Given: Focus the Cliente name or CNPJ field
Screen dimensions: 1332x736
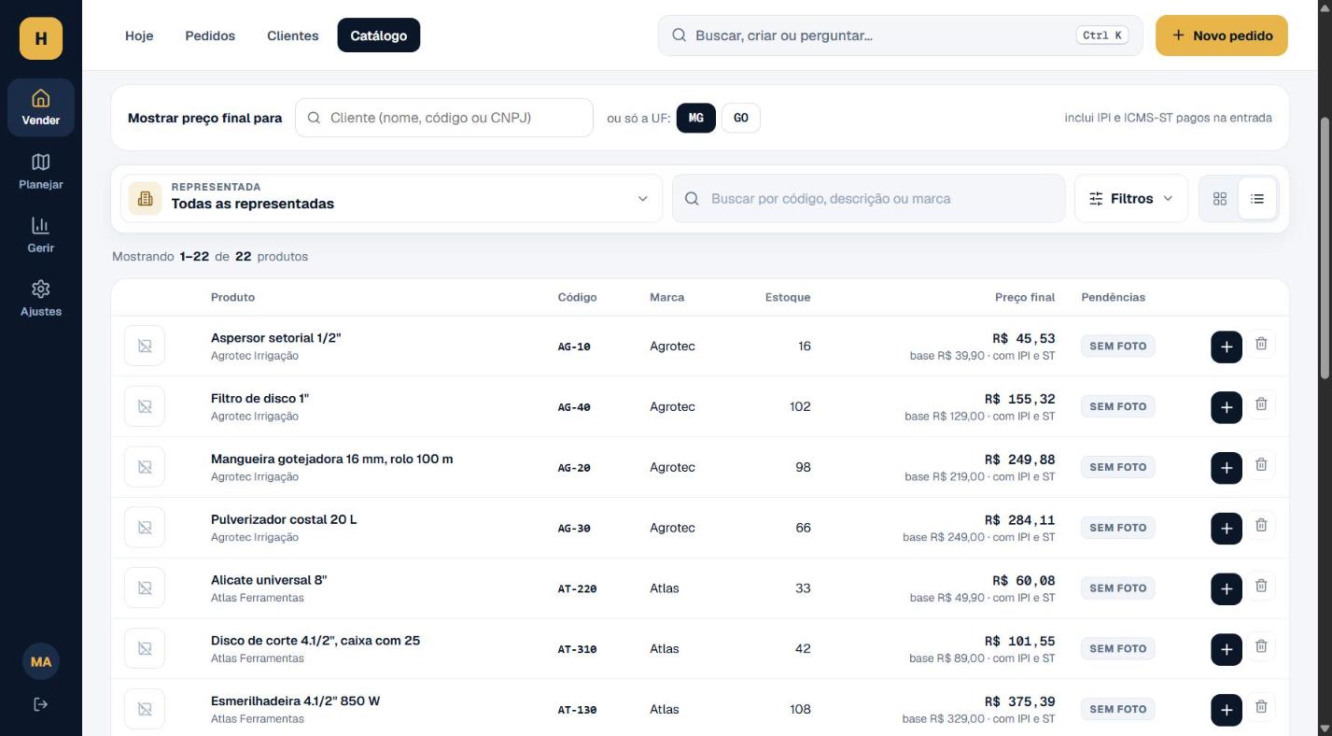Looking at the screenshot, I should (444, 118).
